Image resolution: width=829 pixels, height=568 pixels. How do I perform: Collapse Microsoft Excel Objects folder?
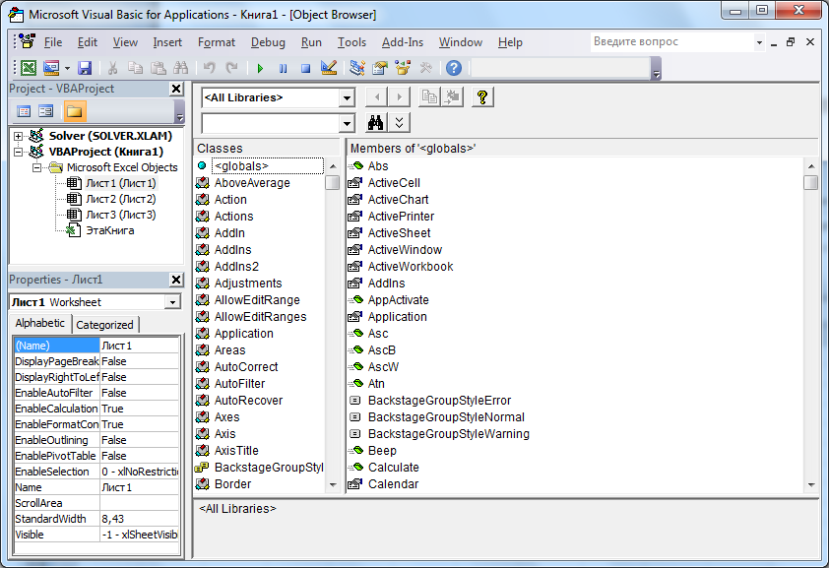tap(36, 168)
